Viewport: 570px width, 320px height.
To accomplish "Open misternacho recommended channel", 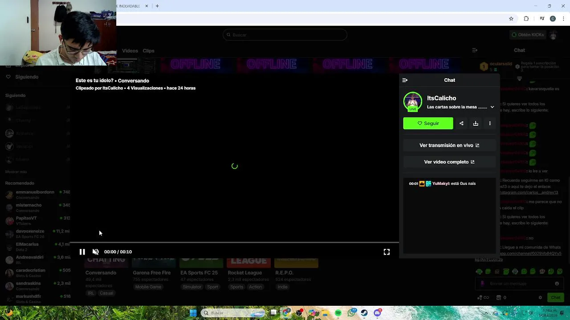I will (x=37, y=207).
